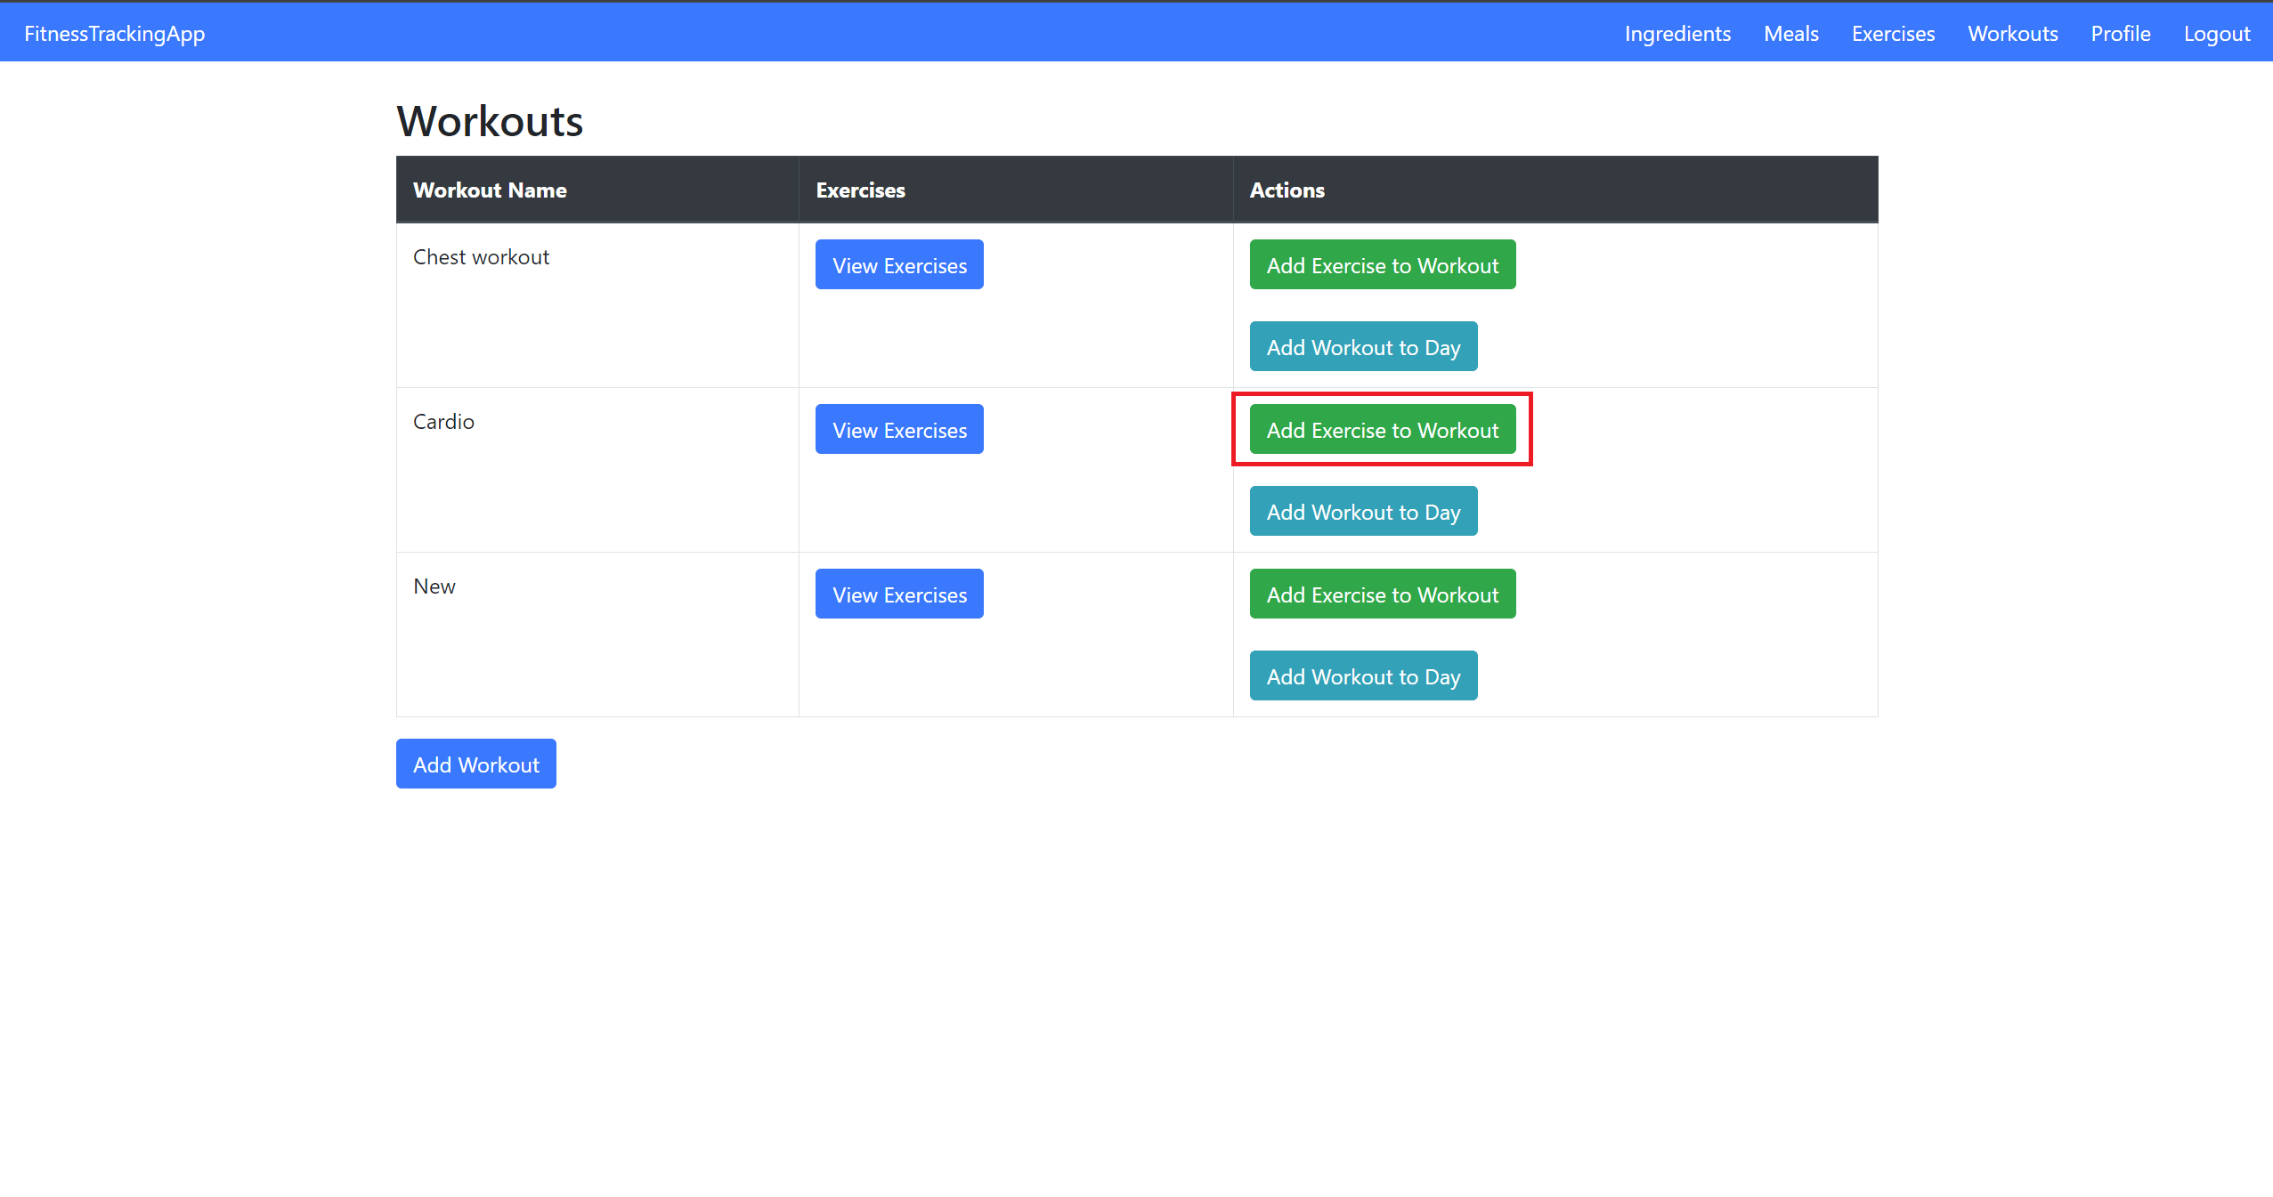The width and height of the screenshot is (2273, 1197).
Task: View Exercises for Cardio workout
Action: coord(899,430)
